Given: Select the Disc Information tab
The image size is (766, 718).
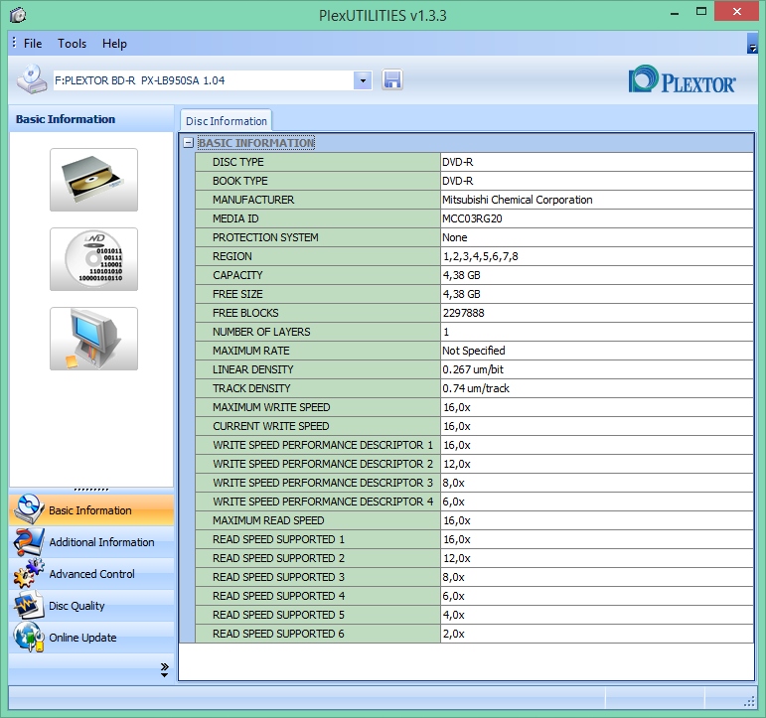Looking at the screenshot, I should [x=227, y=121].
